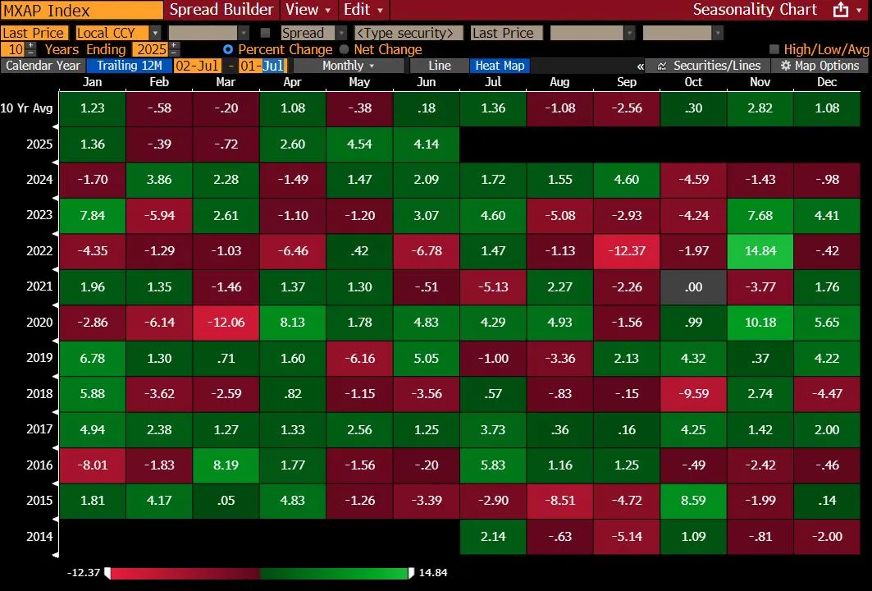The image size is (872, 591).
Task: Collapse panel with double chevron icon
Action: point(641,66)
